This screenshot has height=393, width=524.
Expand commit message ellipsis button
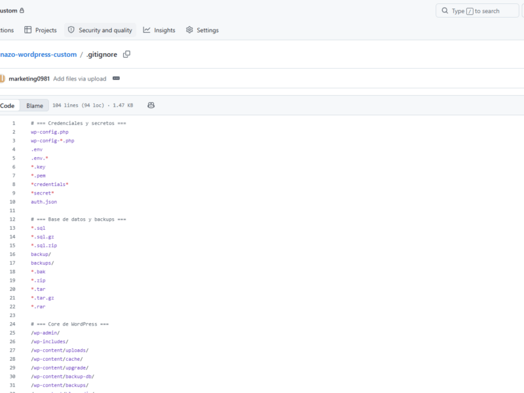pyautogui.click(x=116, y=78)
